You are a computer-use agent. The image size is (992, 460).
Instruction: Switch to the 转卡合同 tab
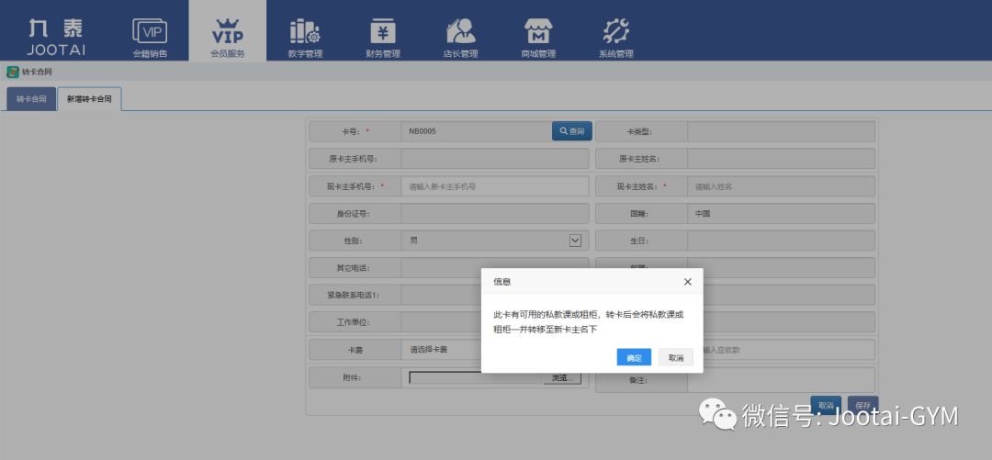coord(31,99)
